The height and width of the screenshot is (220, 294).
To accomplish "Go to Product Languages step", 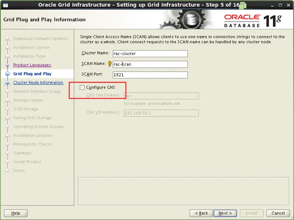I will (32, 65).
